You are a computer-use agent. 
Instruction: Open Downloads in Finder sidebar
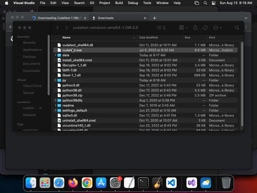pyautogui.click(x=31, y=71)
